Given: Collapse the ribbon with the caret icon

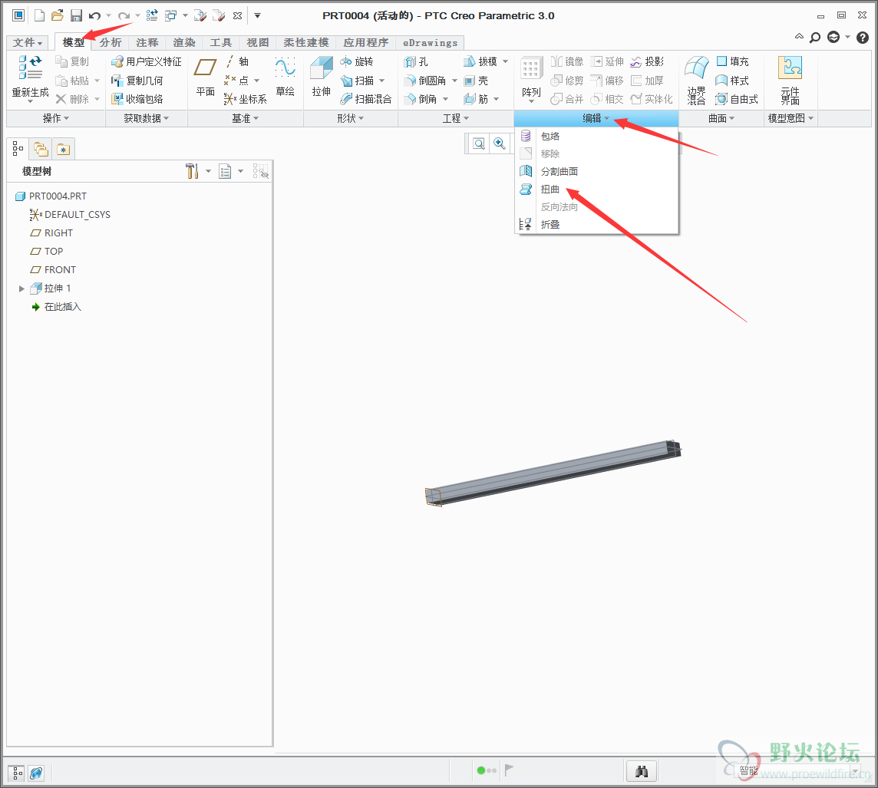Looking at the screenshot, I should (799, 37).
